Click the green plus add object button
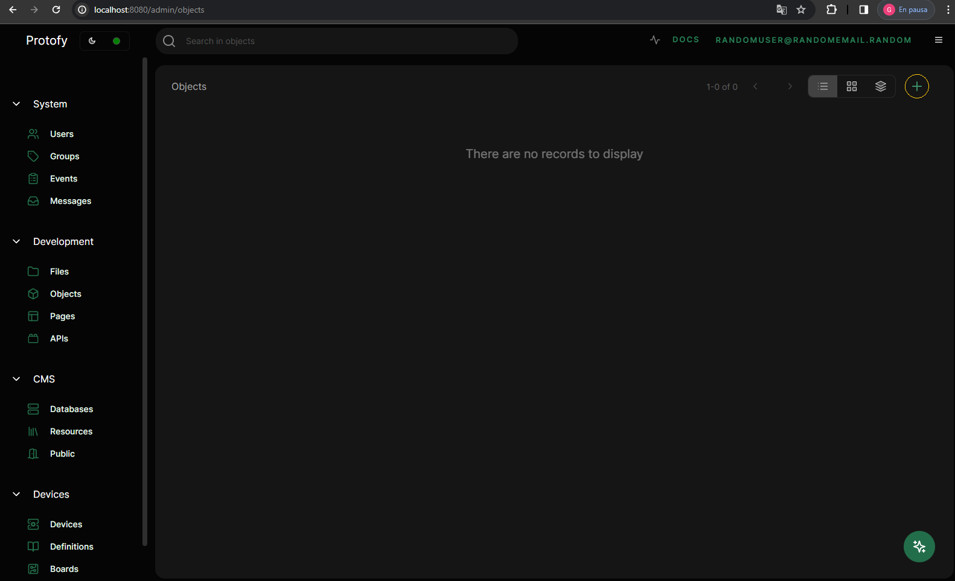Screen dimensions: 955x581 [916, 86]
